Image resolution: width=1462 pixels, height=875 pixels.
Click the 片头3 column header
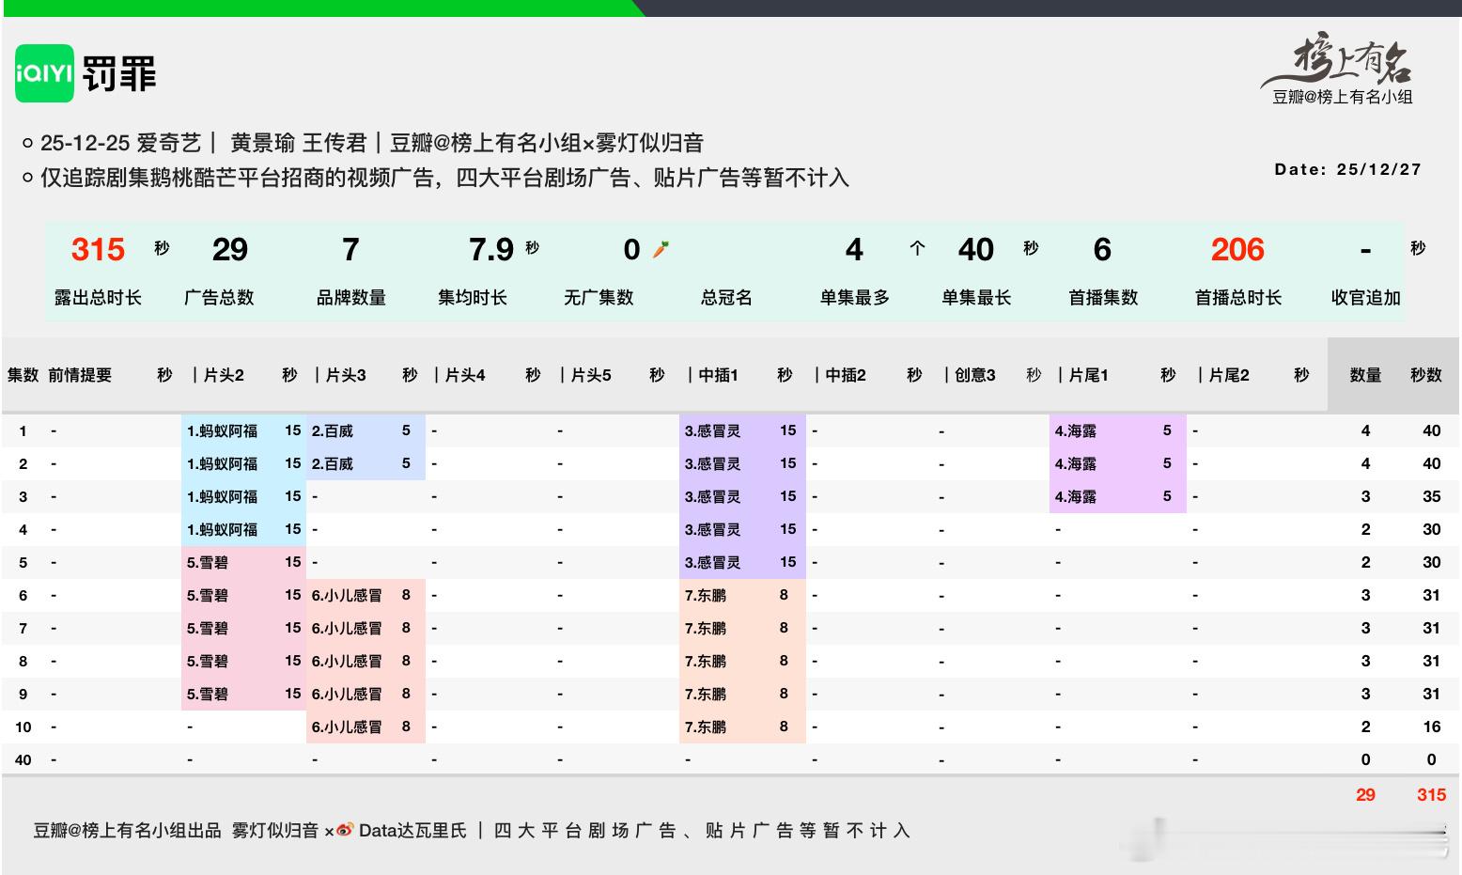pyautogui.click(x=346, y=375)
